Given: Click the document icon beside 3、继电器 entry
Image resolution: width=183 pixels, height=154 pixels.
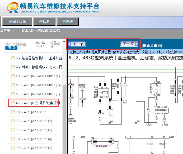Looking at the screenshot, I should (13, 58).
